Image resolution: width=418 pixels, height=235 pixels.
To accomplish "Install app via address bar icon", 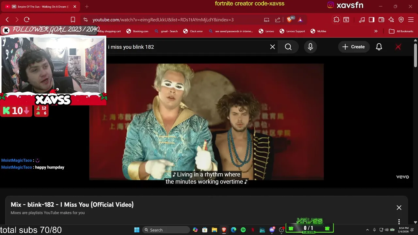I will (x=267, y=20).
